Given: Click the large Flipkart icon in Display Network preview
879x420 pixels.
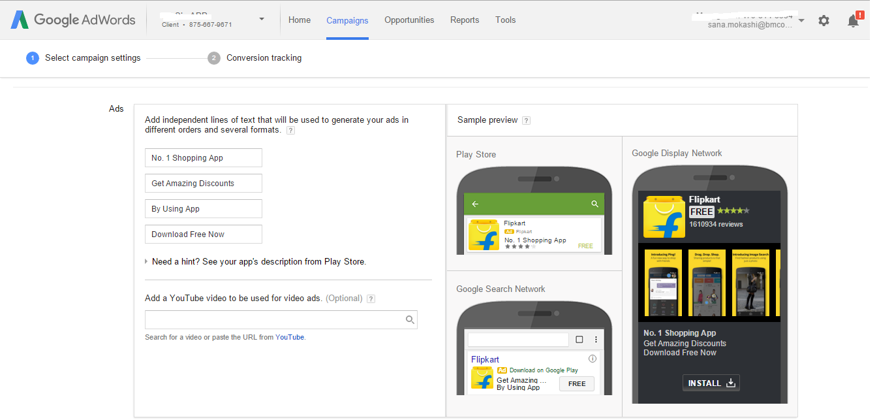Looking at the screenshot, I should click(x=664, y=217).
